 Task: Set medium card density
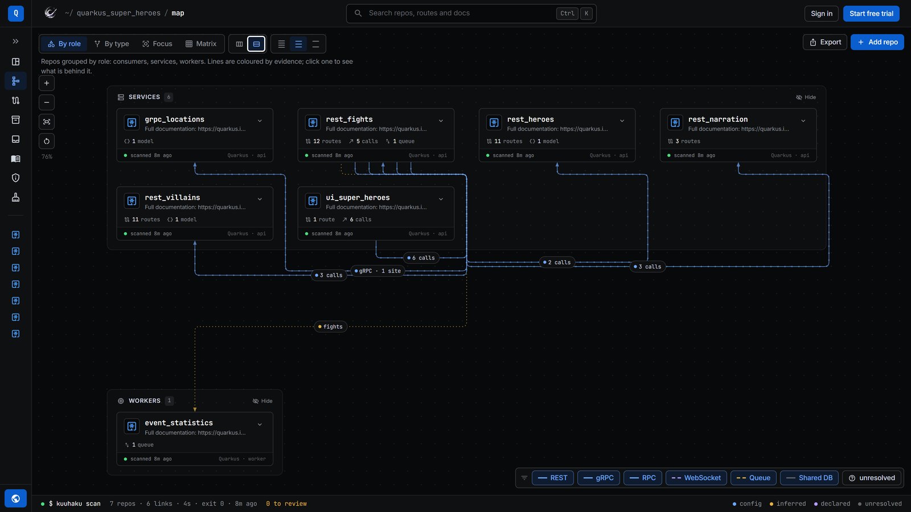point(298,44)
